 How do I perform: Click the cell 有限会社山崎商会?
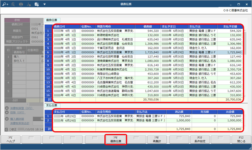coord(115,74)
